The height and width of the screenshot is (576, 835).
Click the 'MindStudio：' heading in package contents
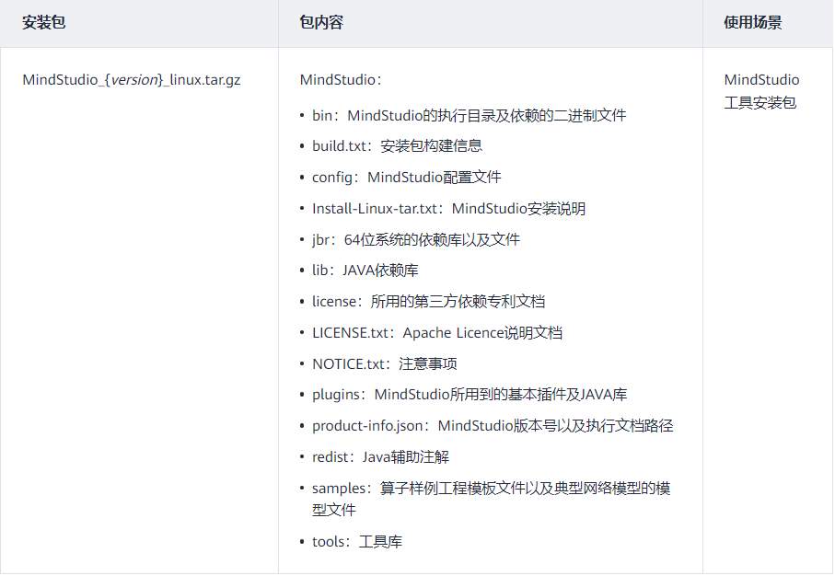click(x=341, y=80)
